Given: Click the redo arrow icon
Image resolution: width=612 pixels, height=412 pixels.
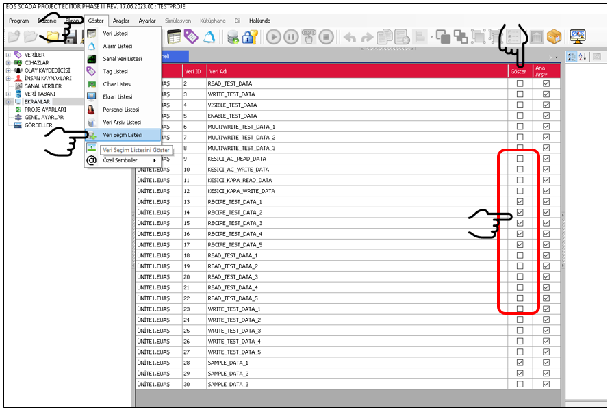Looking at the screenshot, I should 367,38.
